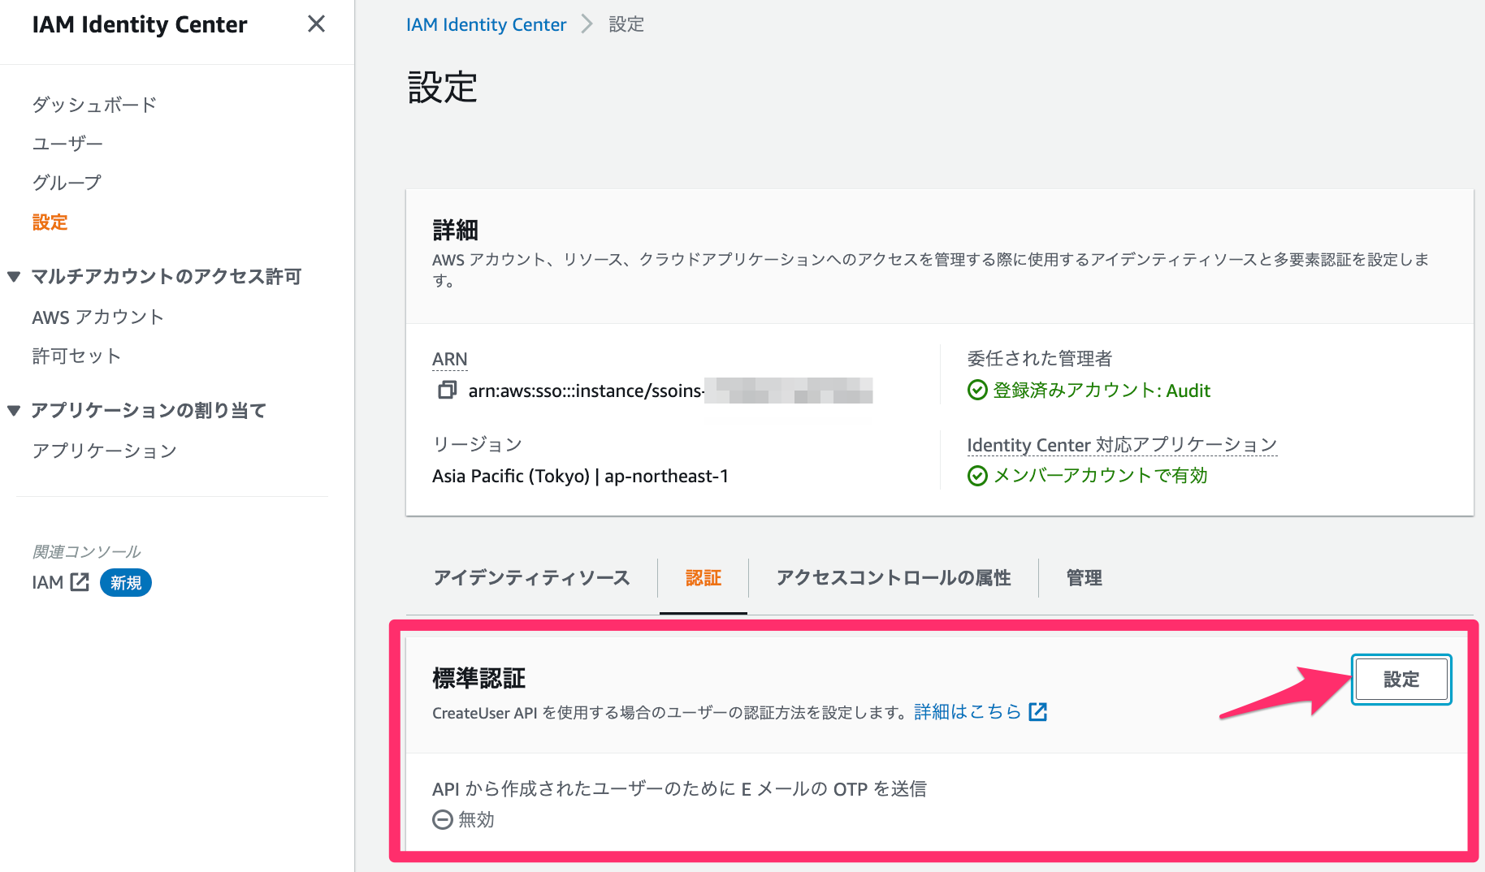Close the IAM Identity Center sidebar
1485x872 pixels.
point(316,24)
